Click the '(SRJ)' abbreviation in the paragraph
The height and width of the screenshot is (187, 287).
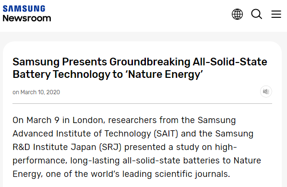[110, 147]
